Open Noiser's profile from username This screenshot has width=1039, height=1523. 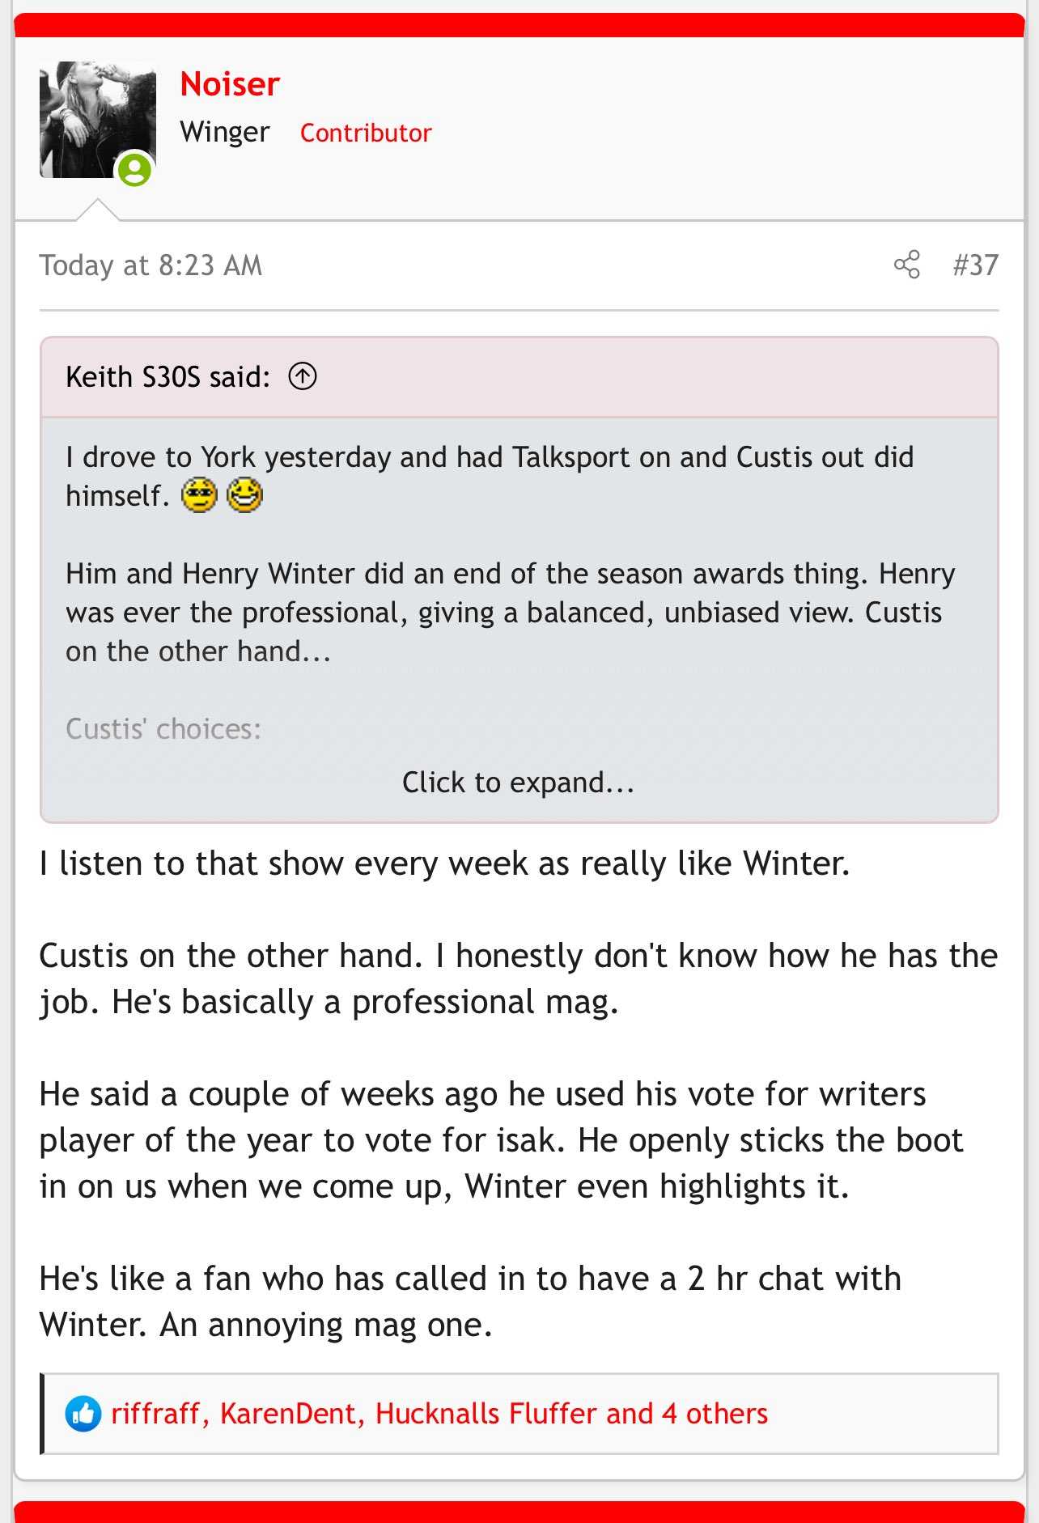230,84
